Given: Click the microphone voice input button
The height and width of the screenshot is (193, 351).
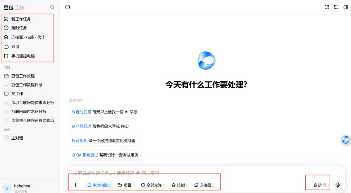Looking at the screenshot, I should pyautogui.click(x=338, y=185).
